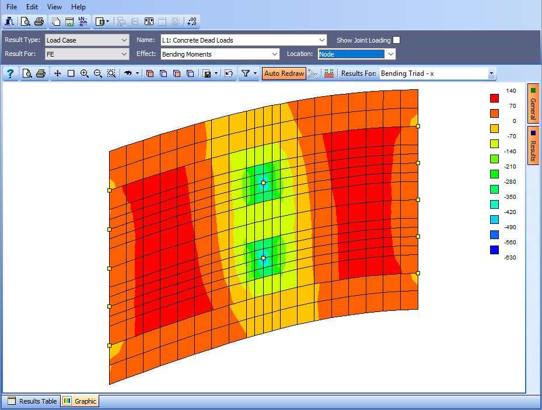Select the pan crosshair tool
Image resolution: width=542 pixels, height=410 pixels.
(x=57, y=73)
